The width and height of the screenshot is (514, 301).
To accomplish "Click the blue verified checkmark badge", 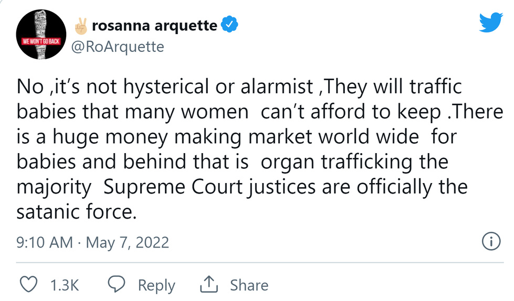I will [x=229, y=25].
